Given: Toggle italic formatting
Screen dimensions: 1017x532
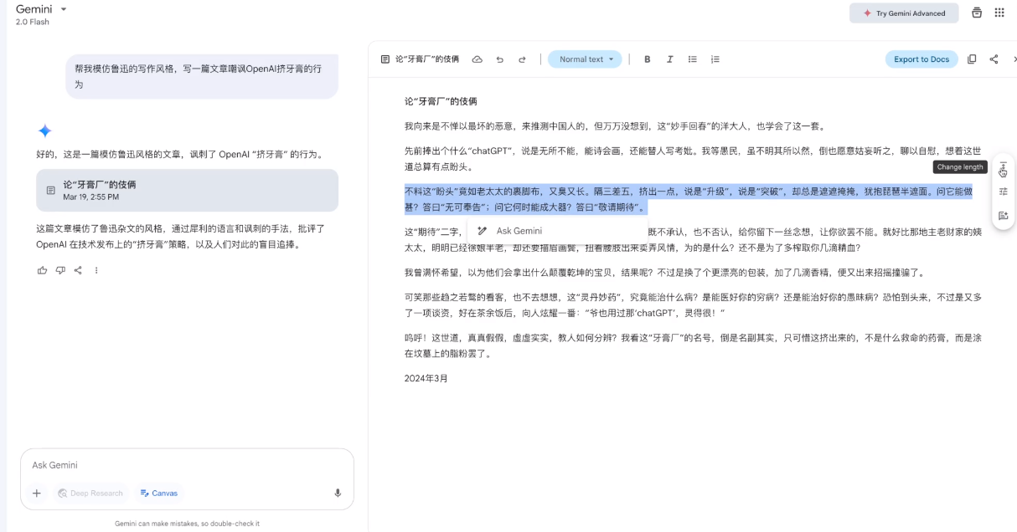Looking at the screenshot, I should [x=670, y=59].
